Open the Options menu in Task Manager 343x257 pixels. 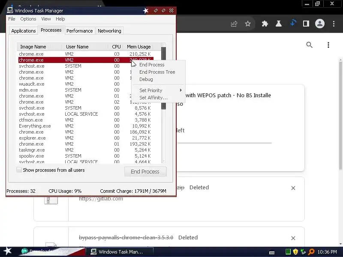(28, 19)
